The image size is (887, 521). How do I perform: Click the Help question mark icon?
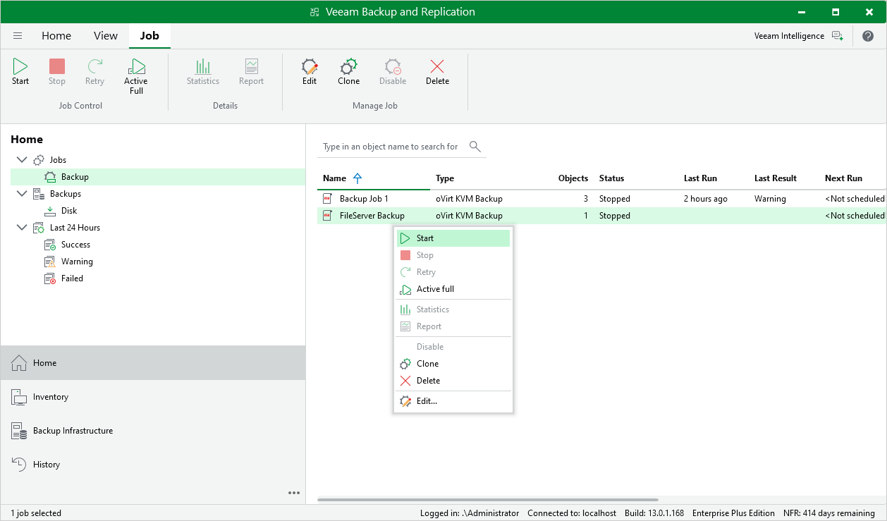[868, 35]
